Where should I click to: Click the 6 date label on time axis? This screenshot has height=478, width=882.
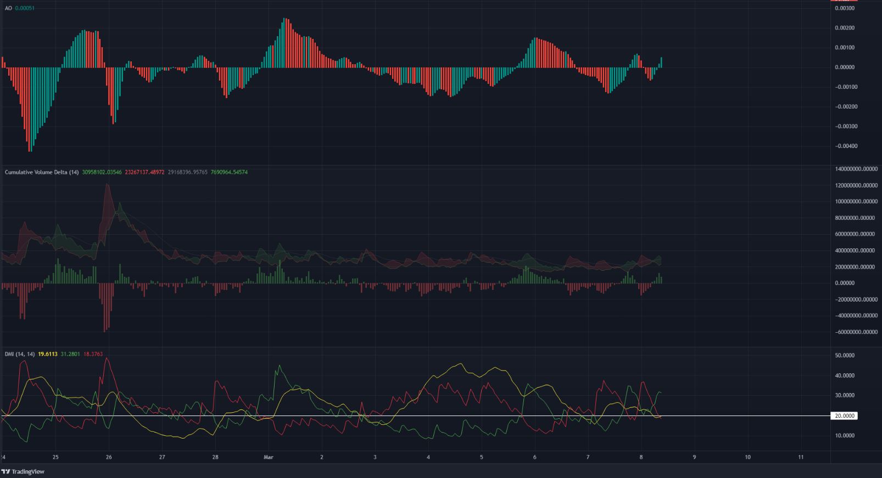535,457
